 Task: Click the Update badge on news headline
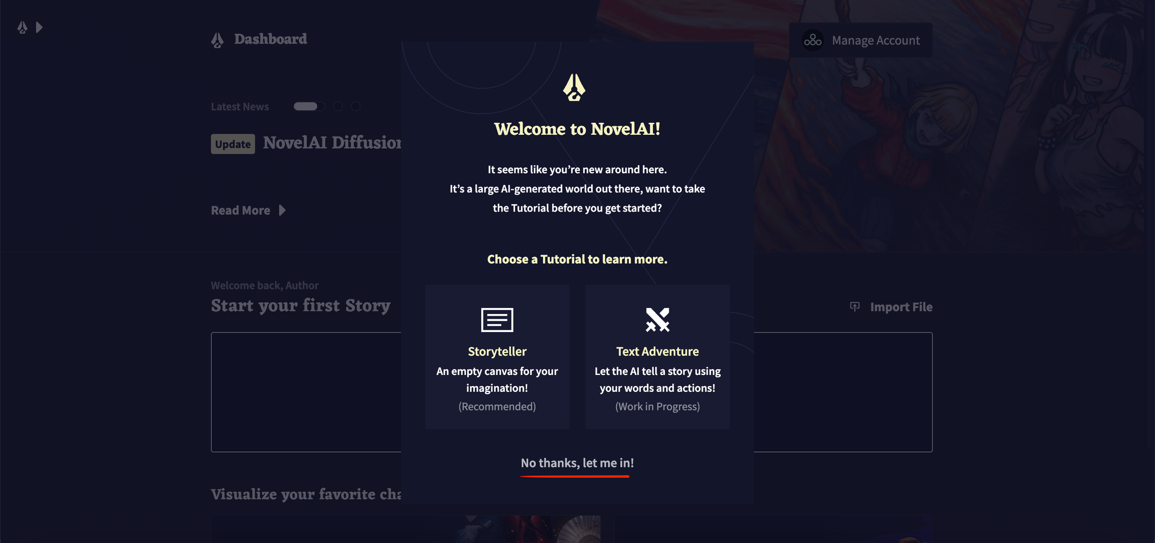tap(233, 144)
